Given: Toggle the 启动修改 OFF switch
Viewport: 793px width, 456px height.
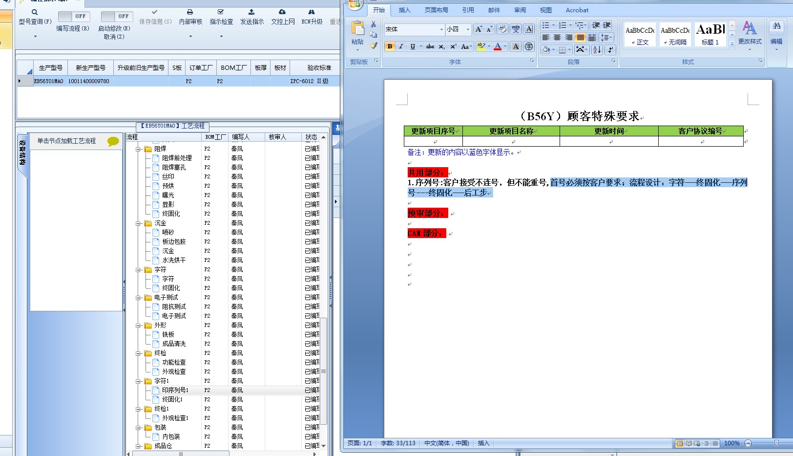Looking at the screenshot, I should coord(116,16).
